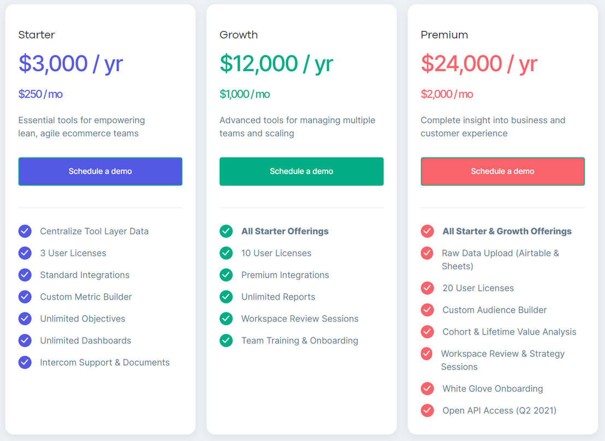Click the blue check next to 3 User Licenses

click(25, 253)
